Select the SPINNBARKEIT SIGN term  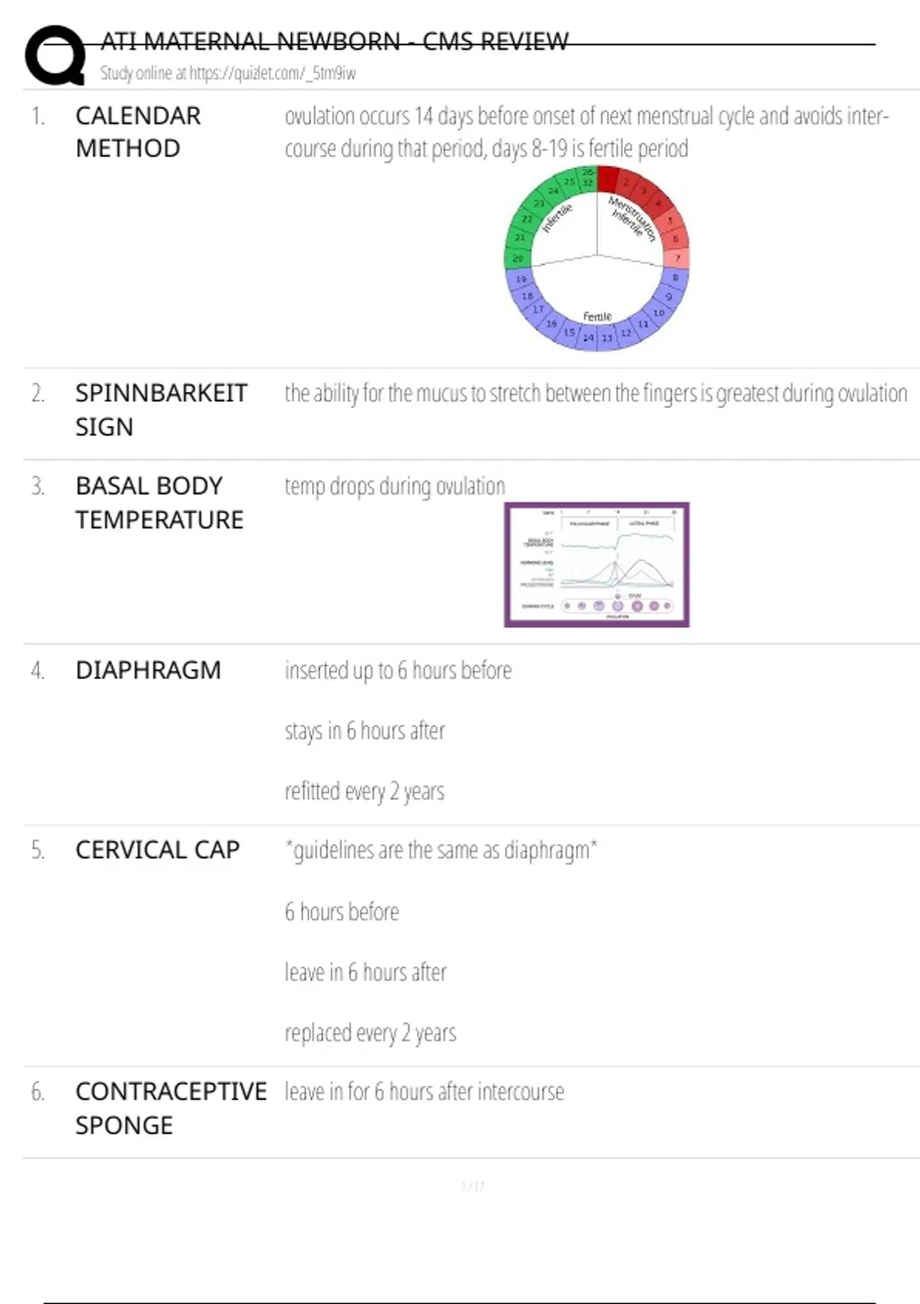161,410
